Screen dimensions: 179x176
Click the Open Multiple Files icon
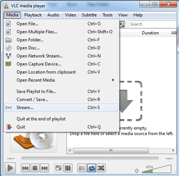click(8, 32)
